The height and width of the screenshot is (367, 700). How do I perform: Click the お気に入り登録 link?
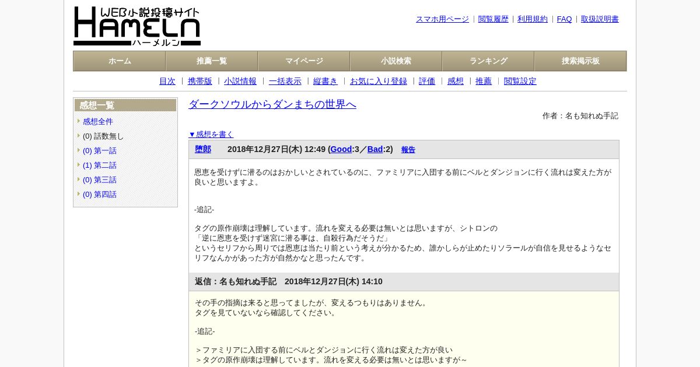pyautogui.click(x=379, y=82)
